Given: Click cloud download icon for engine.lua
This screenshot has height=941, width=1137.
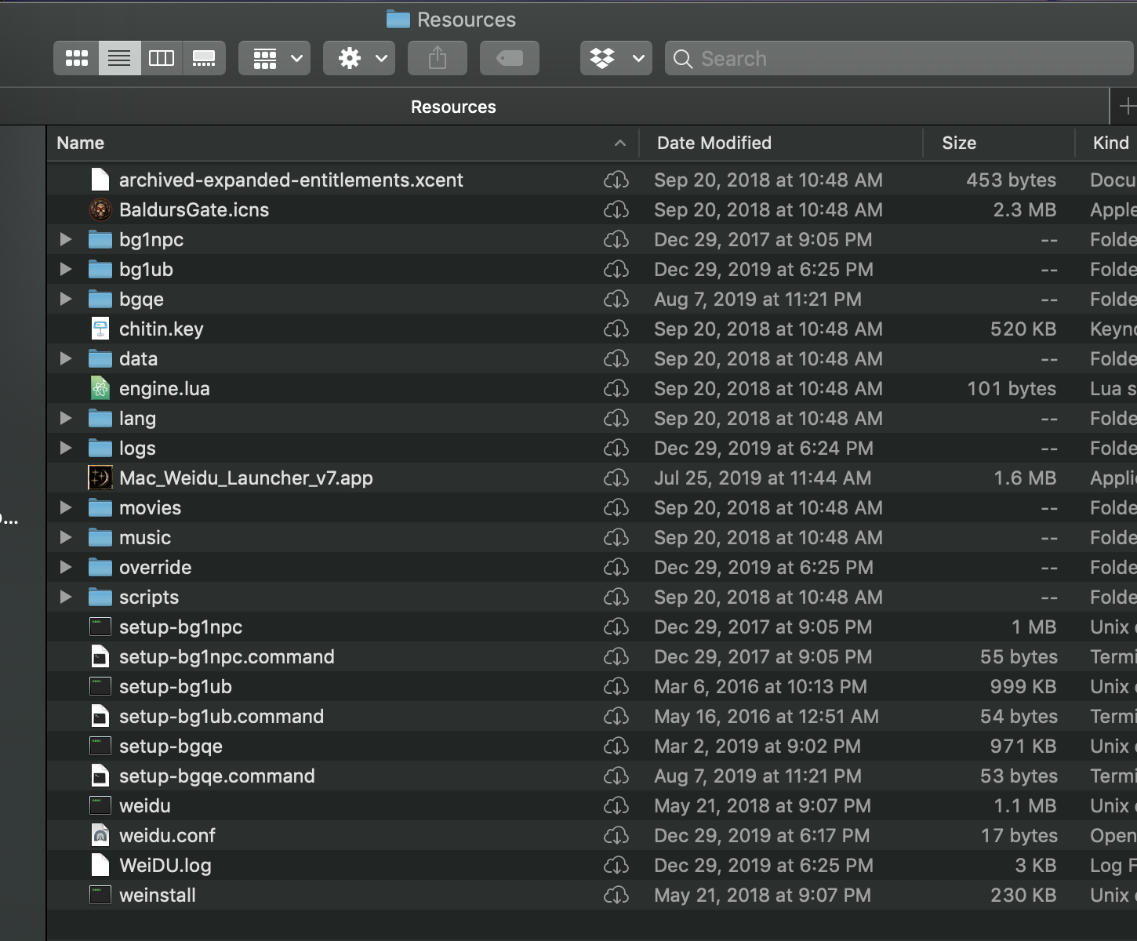Looking at the screenshot, I should pos(616,389).
